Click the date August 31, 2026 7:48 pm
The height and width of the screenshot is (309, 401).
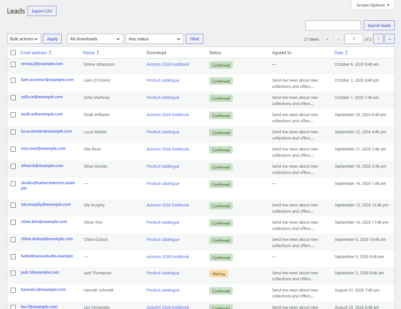(357, 290)
